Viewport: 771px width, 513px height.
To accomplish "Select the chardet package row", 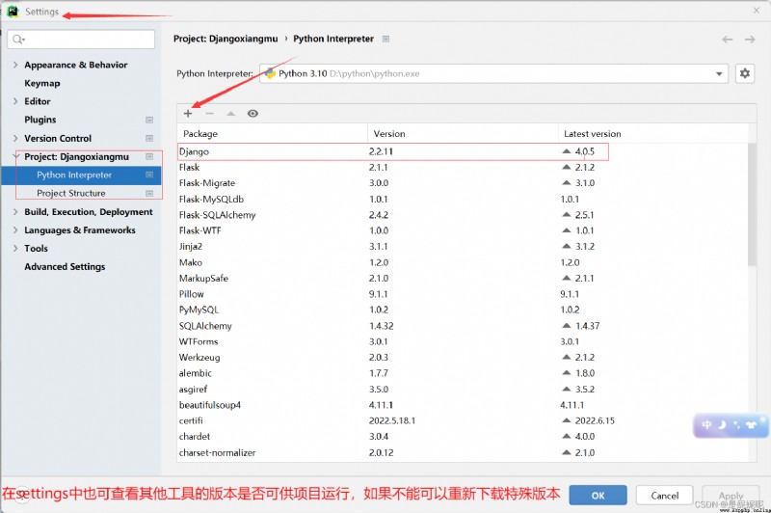I will [x=463, y=437].
